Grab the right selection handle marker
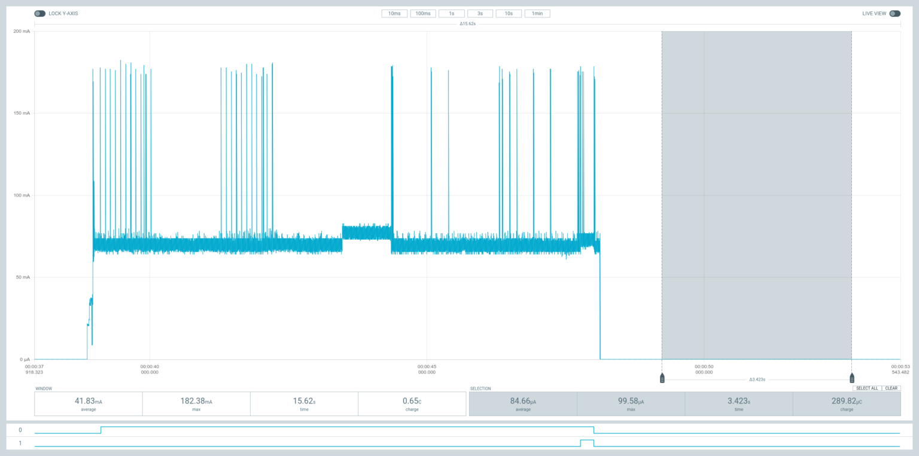The height and width of the screenshot is (456, 919). pos(851,378)
